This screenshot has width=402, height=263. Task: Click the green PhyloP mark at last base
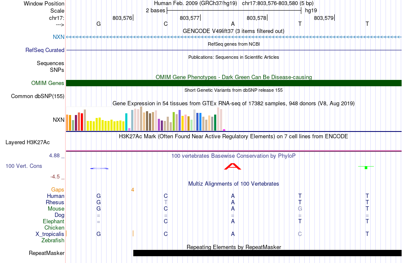click(x=366, y=167)
